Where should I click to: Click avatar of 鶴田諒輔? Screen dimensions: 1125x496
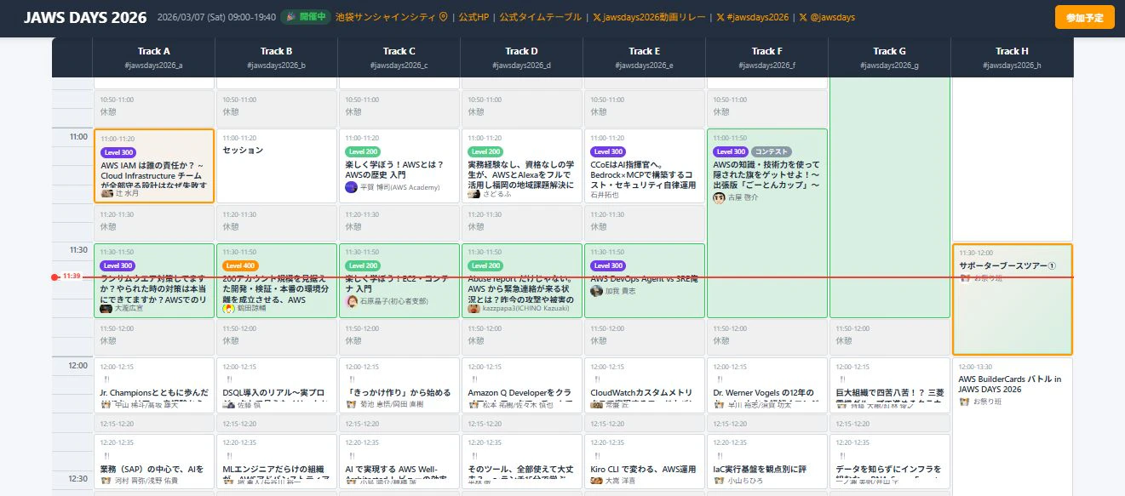[228, 308]
